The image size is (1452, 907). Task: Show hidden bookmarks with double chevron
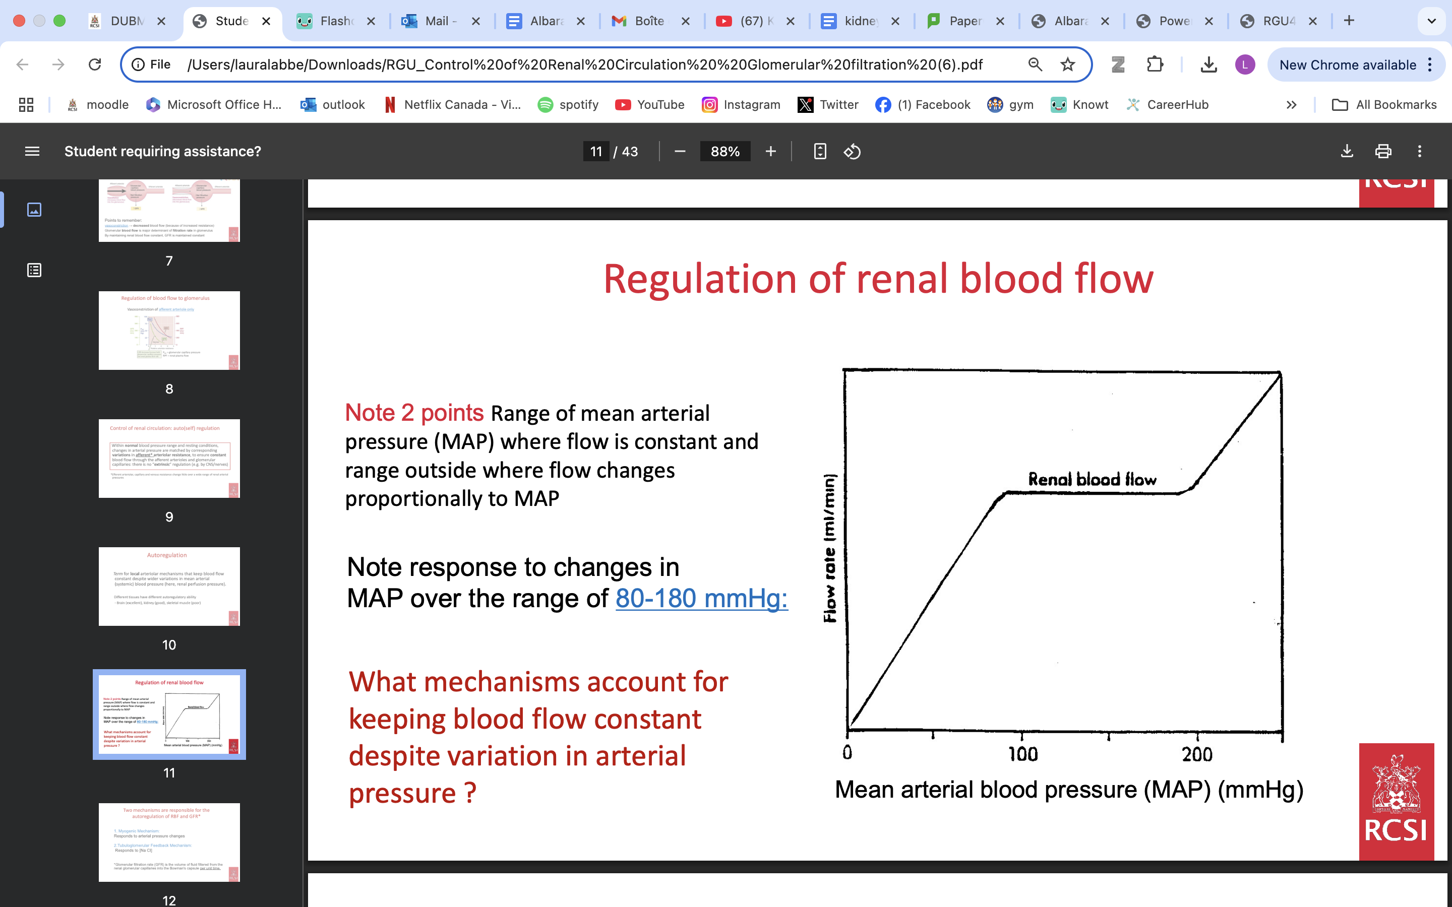click(1291, 104)
